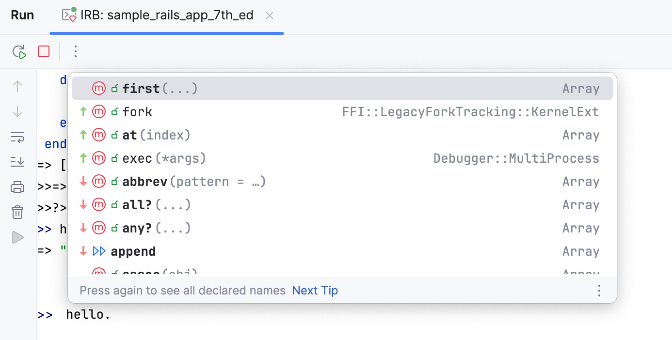Select the fork completion from KernelExt
Screen dimensions: 672x340
click(138, 112)
